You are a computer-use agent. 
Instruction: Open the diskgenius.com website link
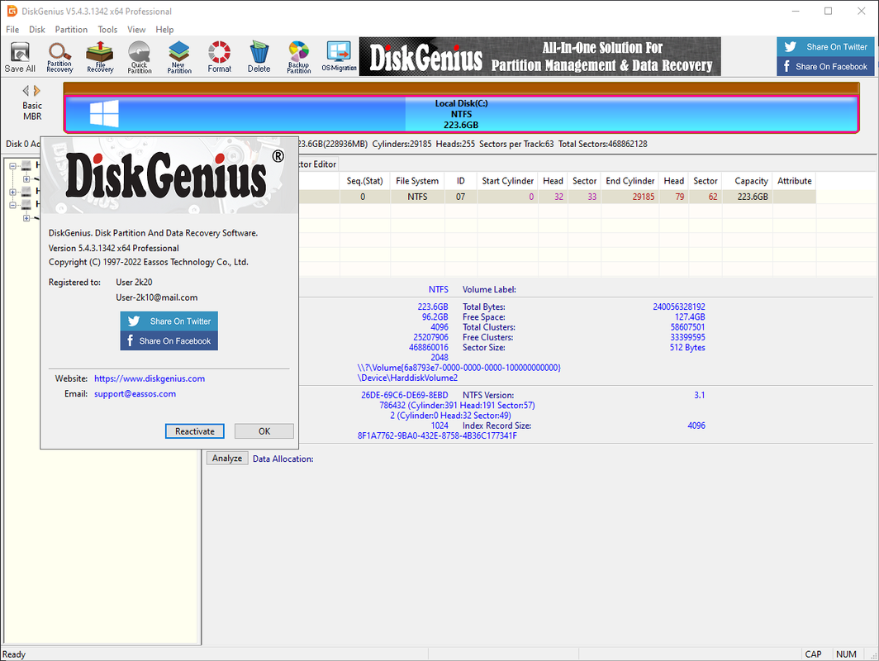[149, 378]
